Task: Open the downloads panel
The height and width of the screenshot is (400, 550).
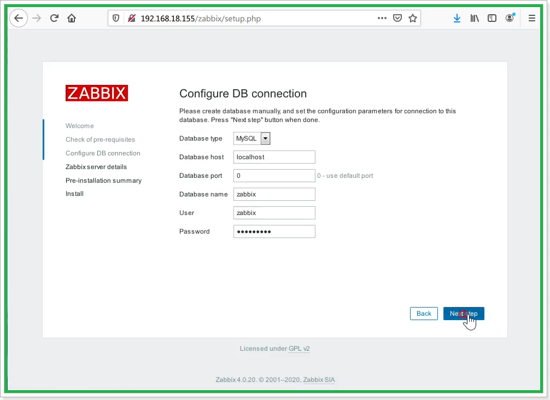Action: pos(457,18)
